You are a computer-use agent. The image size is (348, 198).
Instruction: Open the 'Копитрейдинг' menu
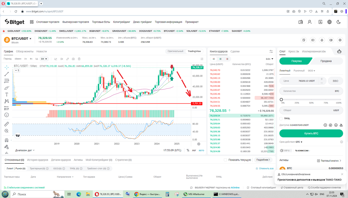pyautogui.click(x=122, y=22)
